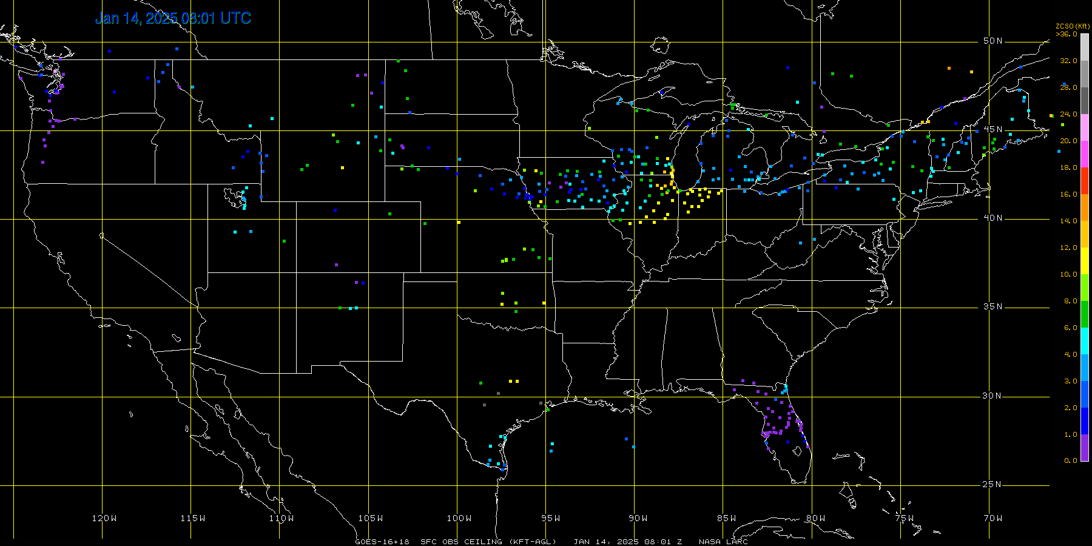Click the 12.0 legend value
The height and width of the screenshot is (546, 1092).
tap(1069, 248)
